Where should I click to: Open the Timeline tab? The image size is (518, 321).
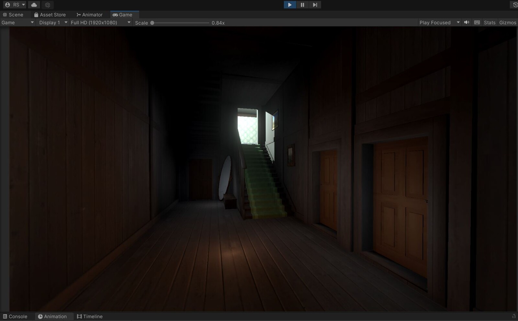click(x=90, y=316)
